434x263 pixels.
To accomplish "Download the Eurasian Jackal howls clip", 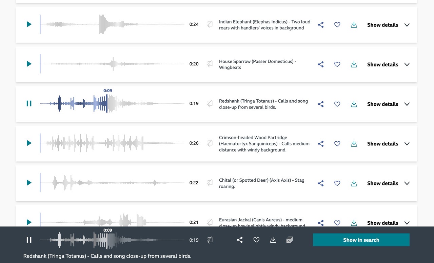I will click(354, 223).
